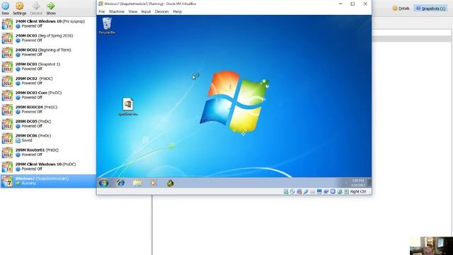
Task: Click the Right Ctrl host key label
Action: [358, 191]
